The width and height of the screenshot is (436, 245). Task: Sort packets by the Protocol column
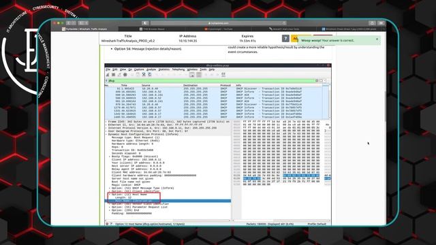[225, 85]
